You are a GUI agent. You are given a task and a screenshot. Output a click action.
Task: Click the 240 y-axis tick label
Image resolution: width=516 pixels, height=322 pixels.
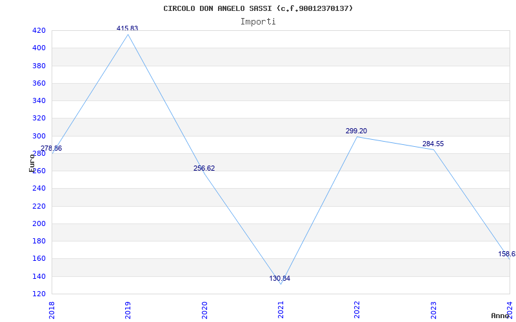pyautogui.click(x=39, y=189)
